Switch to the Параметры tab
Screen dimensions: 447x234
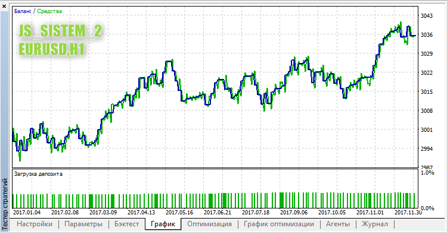point(83,224)
